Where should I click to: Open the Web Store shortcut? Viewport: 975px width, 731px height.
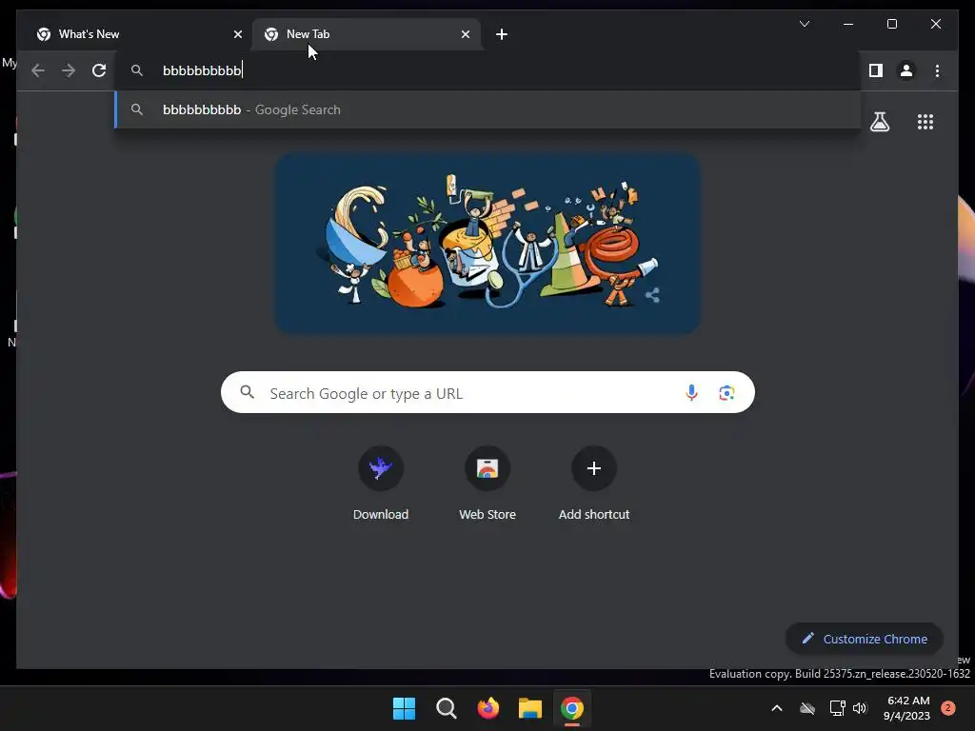pos(487,484)
